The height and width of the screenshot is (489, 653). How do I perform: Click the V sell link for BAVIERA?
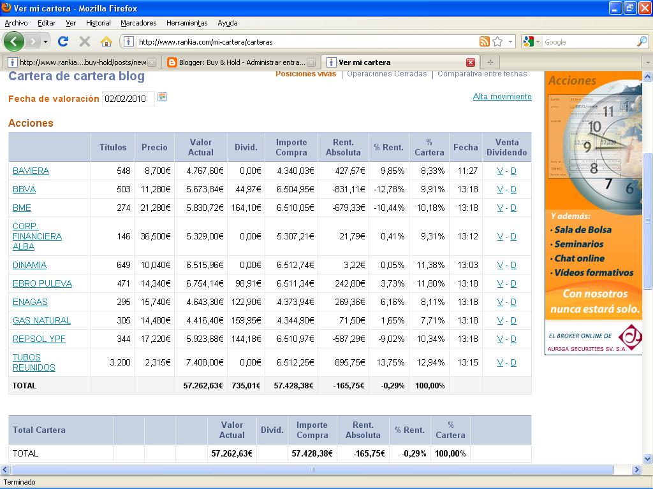(500, 171)
